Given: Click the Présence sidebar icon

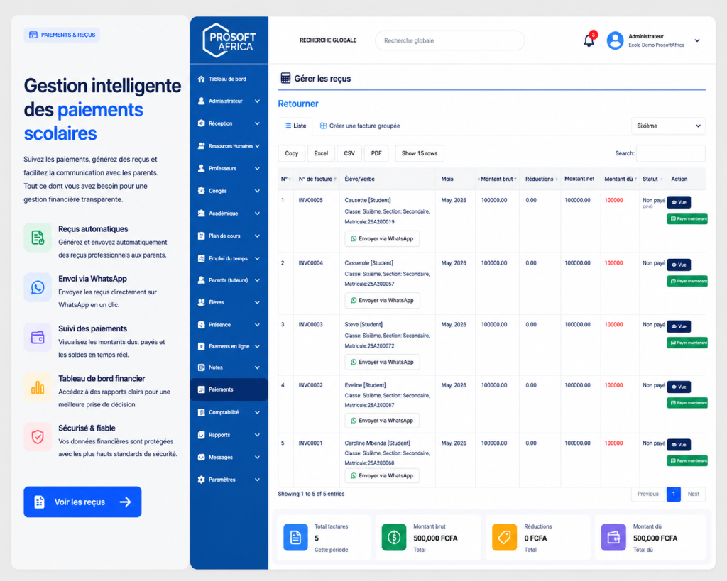Looking at the screenshot, I should (x=201, y=325).
